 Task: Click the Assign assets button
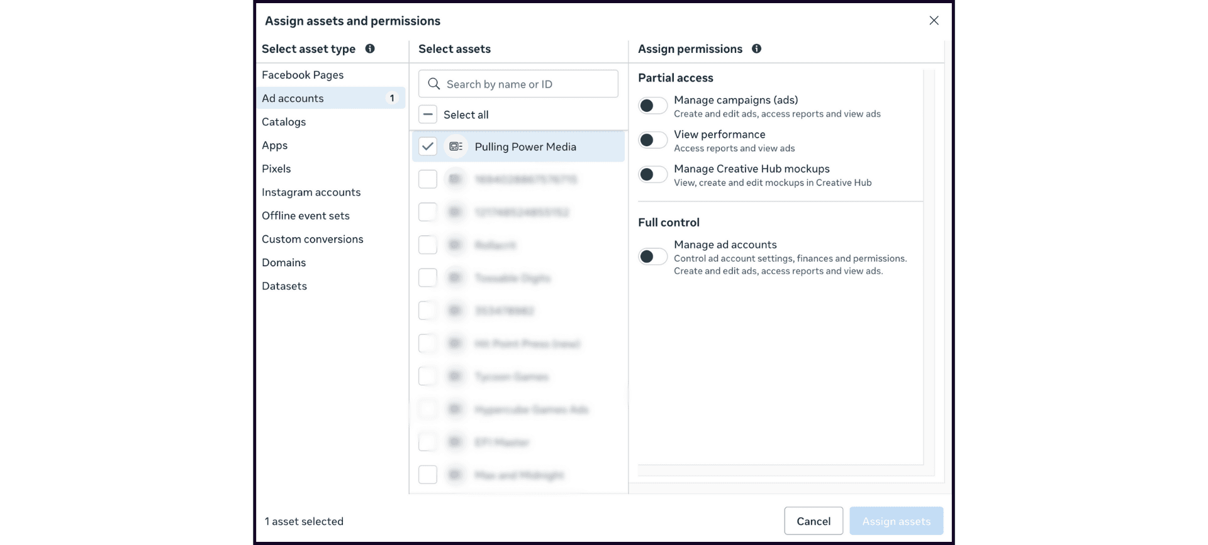click(x=896, y=520)
